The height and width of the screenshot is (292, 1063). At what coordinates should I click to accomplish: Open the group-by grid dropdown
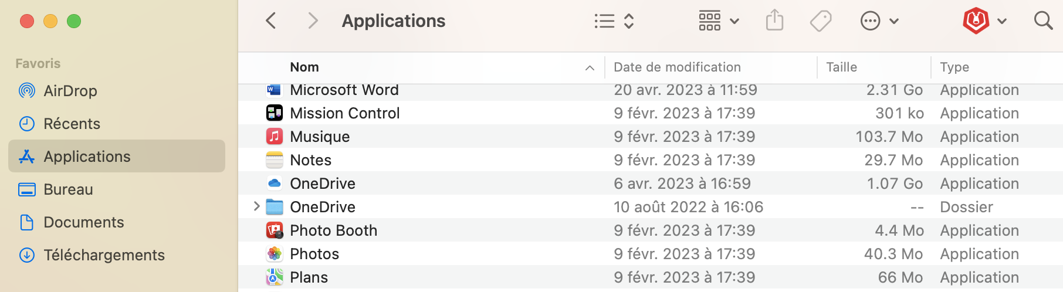point(718,21)
